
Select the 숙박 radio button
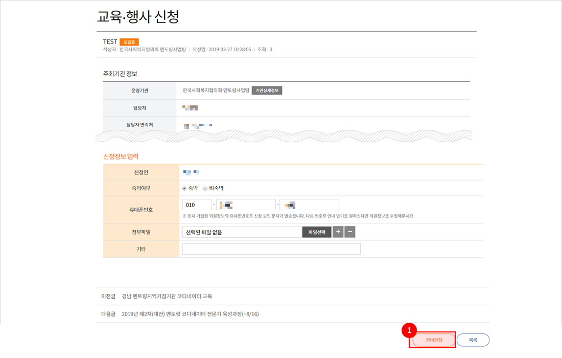[x=184, y=188]
